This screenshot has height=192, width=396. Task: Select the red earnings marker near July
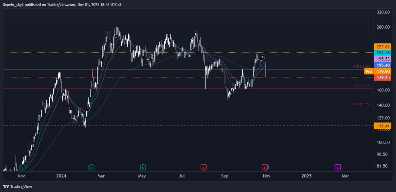click(x=203, y=167)
